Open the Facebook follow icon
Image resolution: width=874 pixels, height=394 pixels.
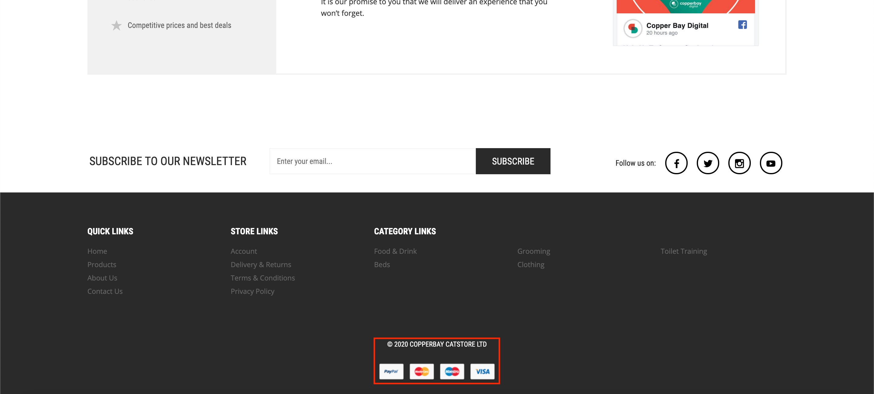(x=676, y=163)
